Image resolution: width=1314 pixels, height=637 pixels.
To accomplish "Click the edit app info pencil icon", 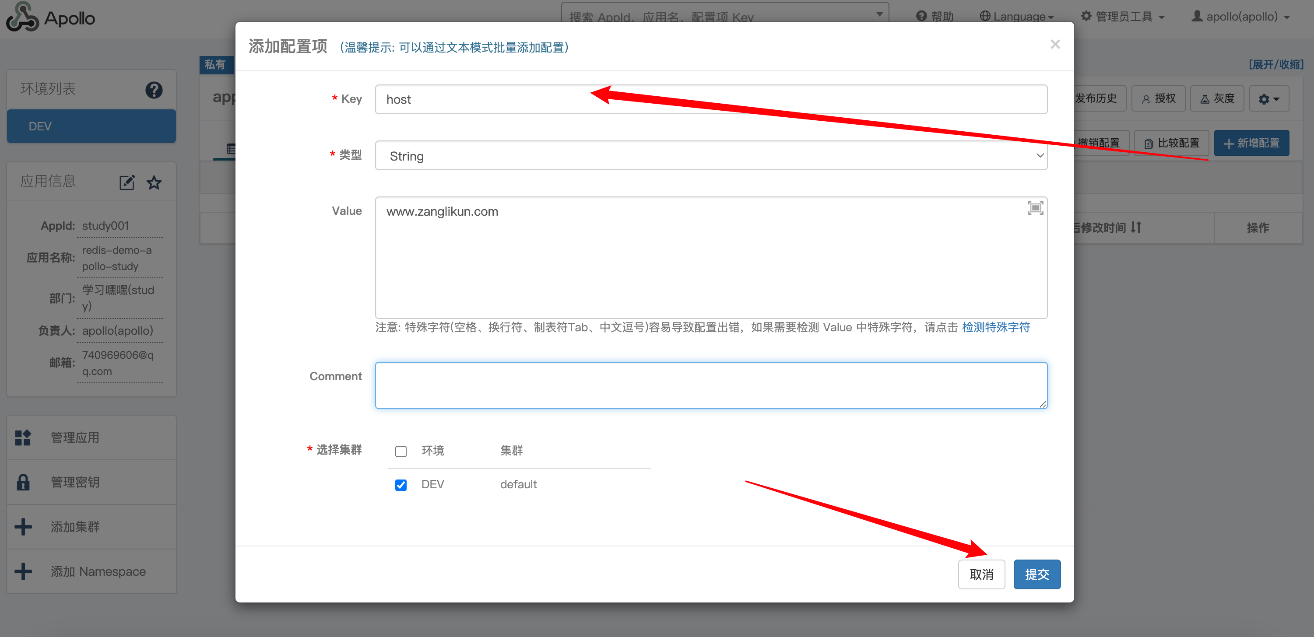I will tap(126, 182).
